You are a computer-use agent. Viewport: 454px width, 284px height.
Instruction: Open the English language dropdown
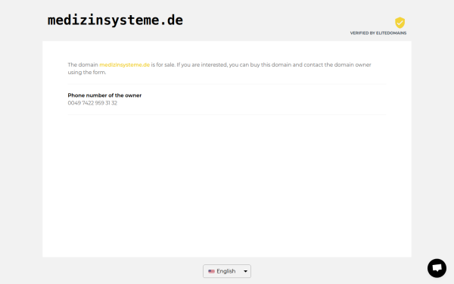pos(227,271)
